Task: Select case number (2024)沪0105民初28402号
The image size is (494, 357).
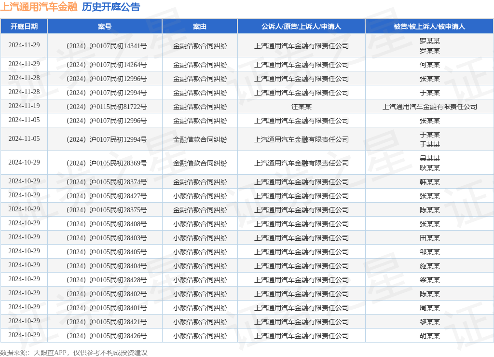Action: (x=107, y=294)
